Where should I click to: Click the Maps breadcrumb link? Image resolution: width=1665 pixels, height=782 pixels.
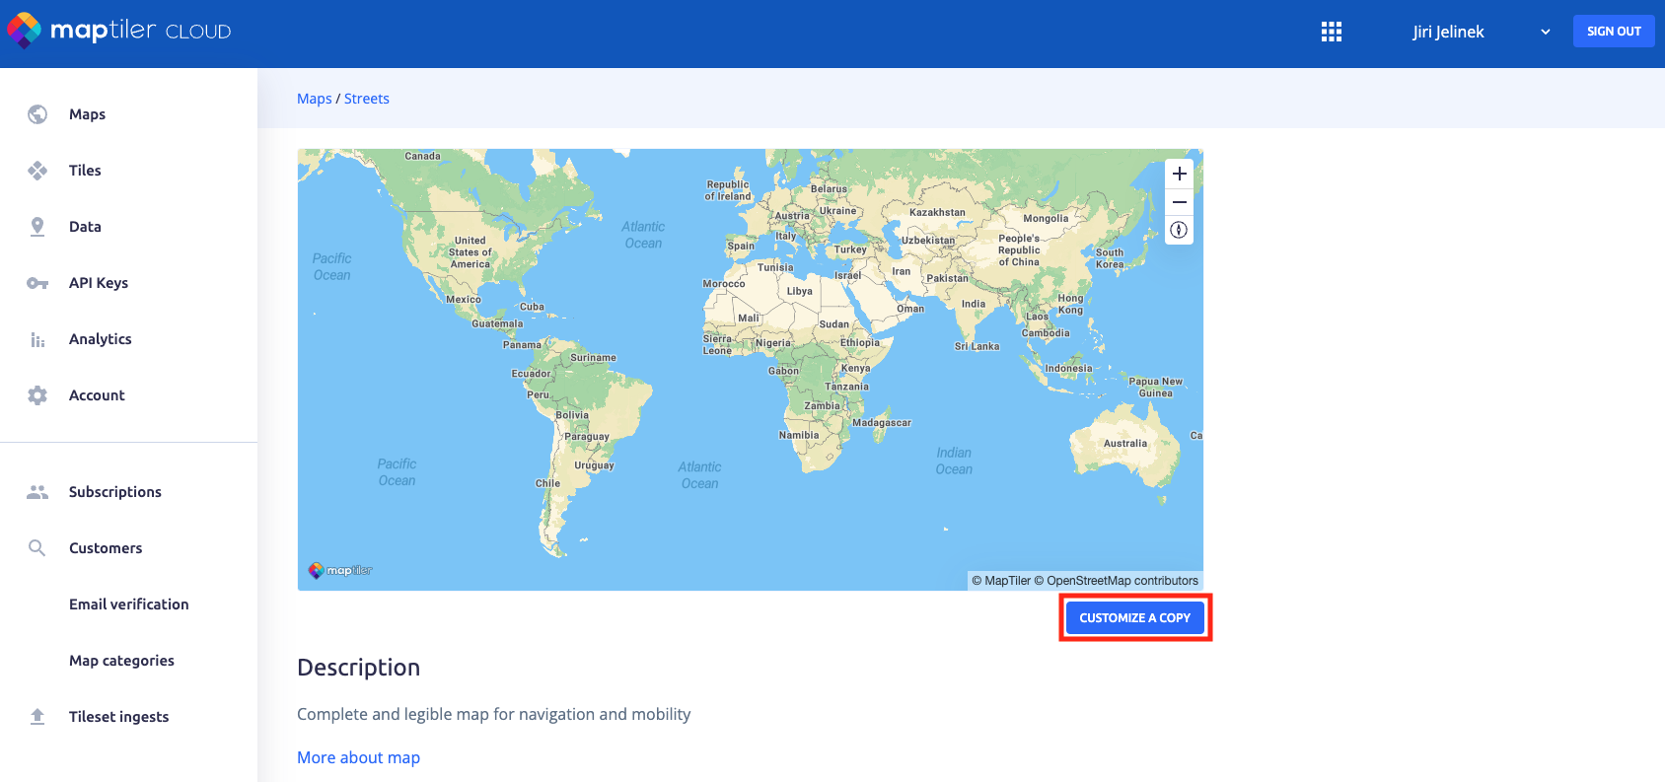[315, 99]
